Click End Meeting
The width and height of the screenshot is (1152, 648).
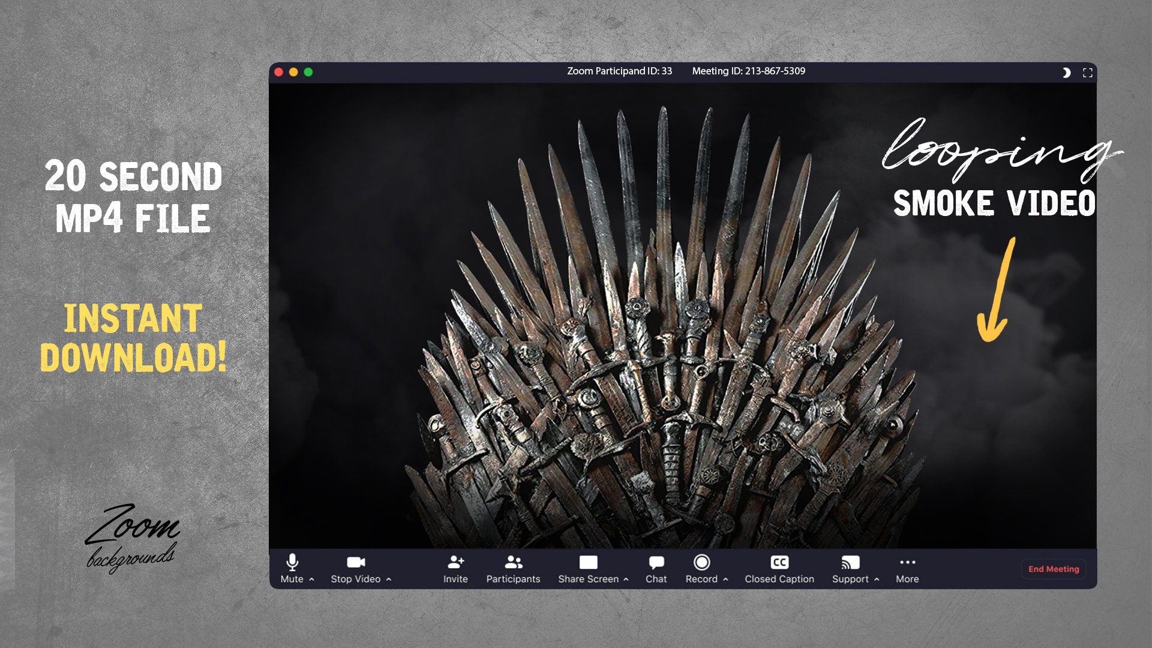[1053, 569]
